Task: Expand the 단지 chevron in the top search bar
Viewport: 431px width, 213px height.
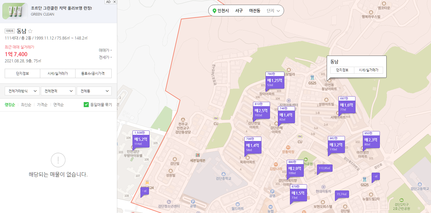Action: [279, 10]
